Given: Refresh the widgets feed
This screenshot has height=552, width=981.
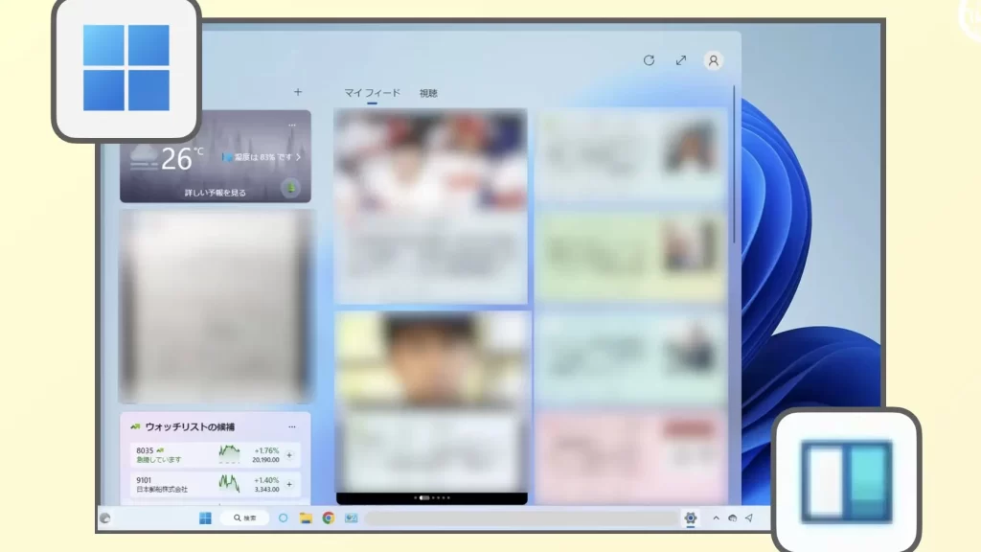Looking at the screenshot, I should (x=649, y=60).
